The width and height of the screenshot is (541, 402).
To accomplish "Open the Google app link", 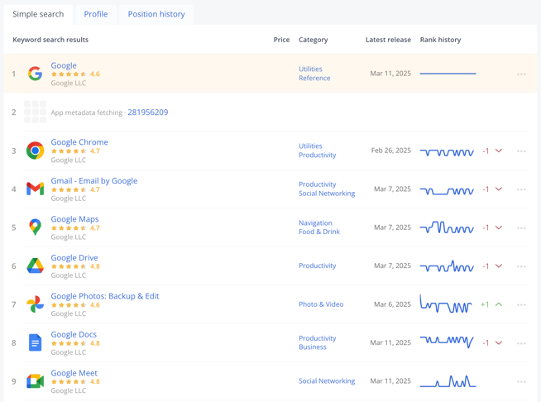I will 64,65.
